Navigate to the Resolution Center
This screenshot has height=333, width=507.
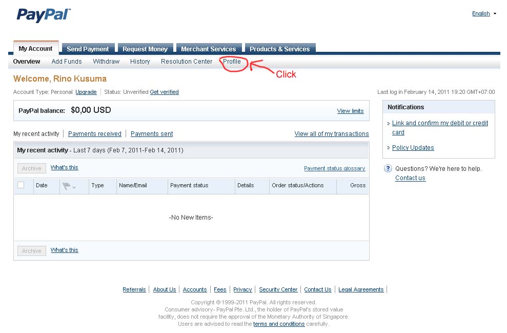coord(186,61)
